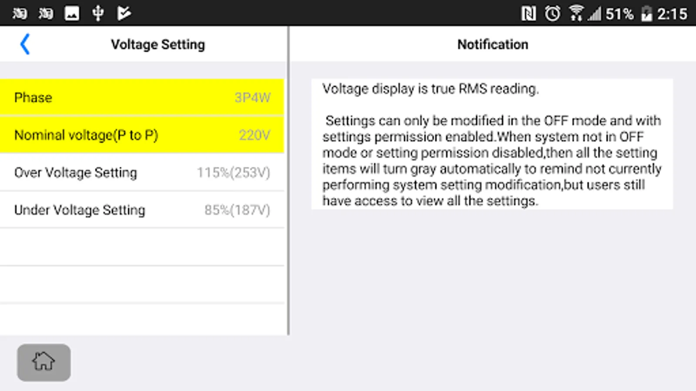Tap the alarm clock status icon

(x=552, y=14)
